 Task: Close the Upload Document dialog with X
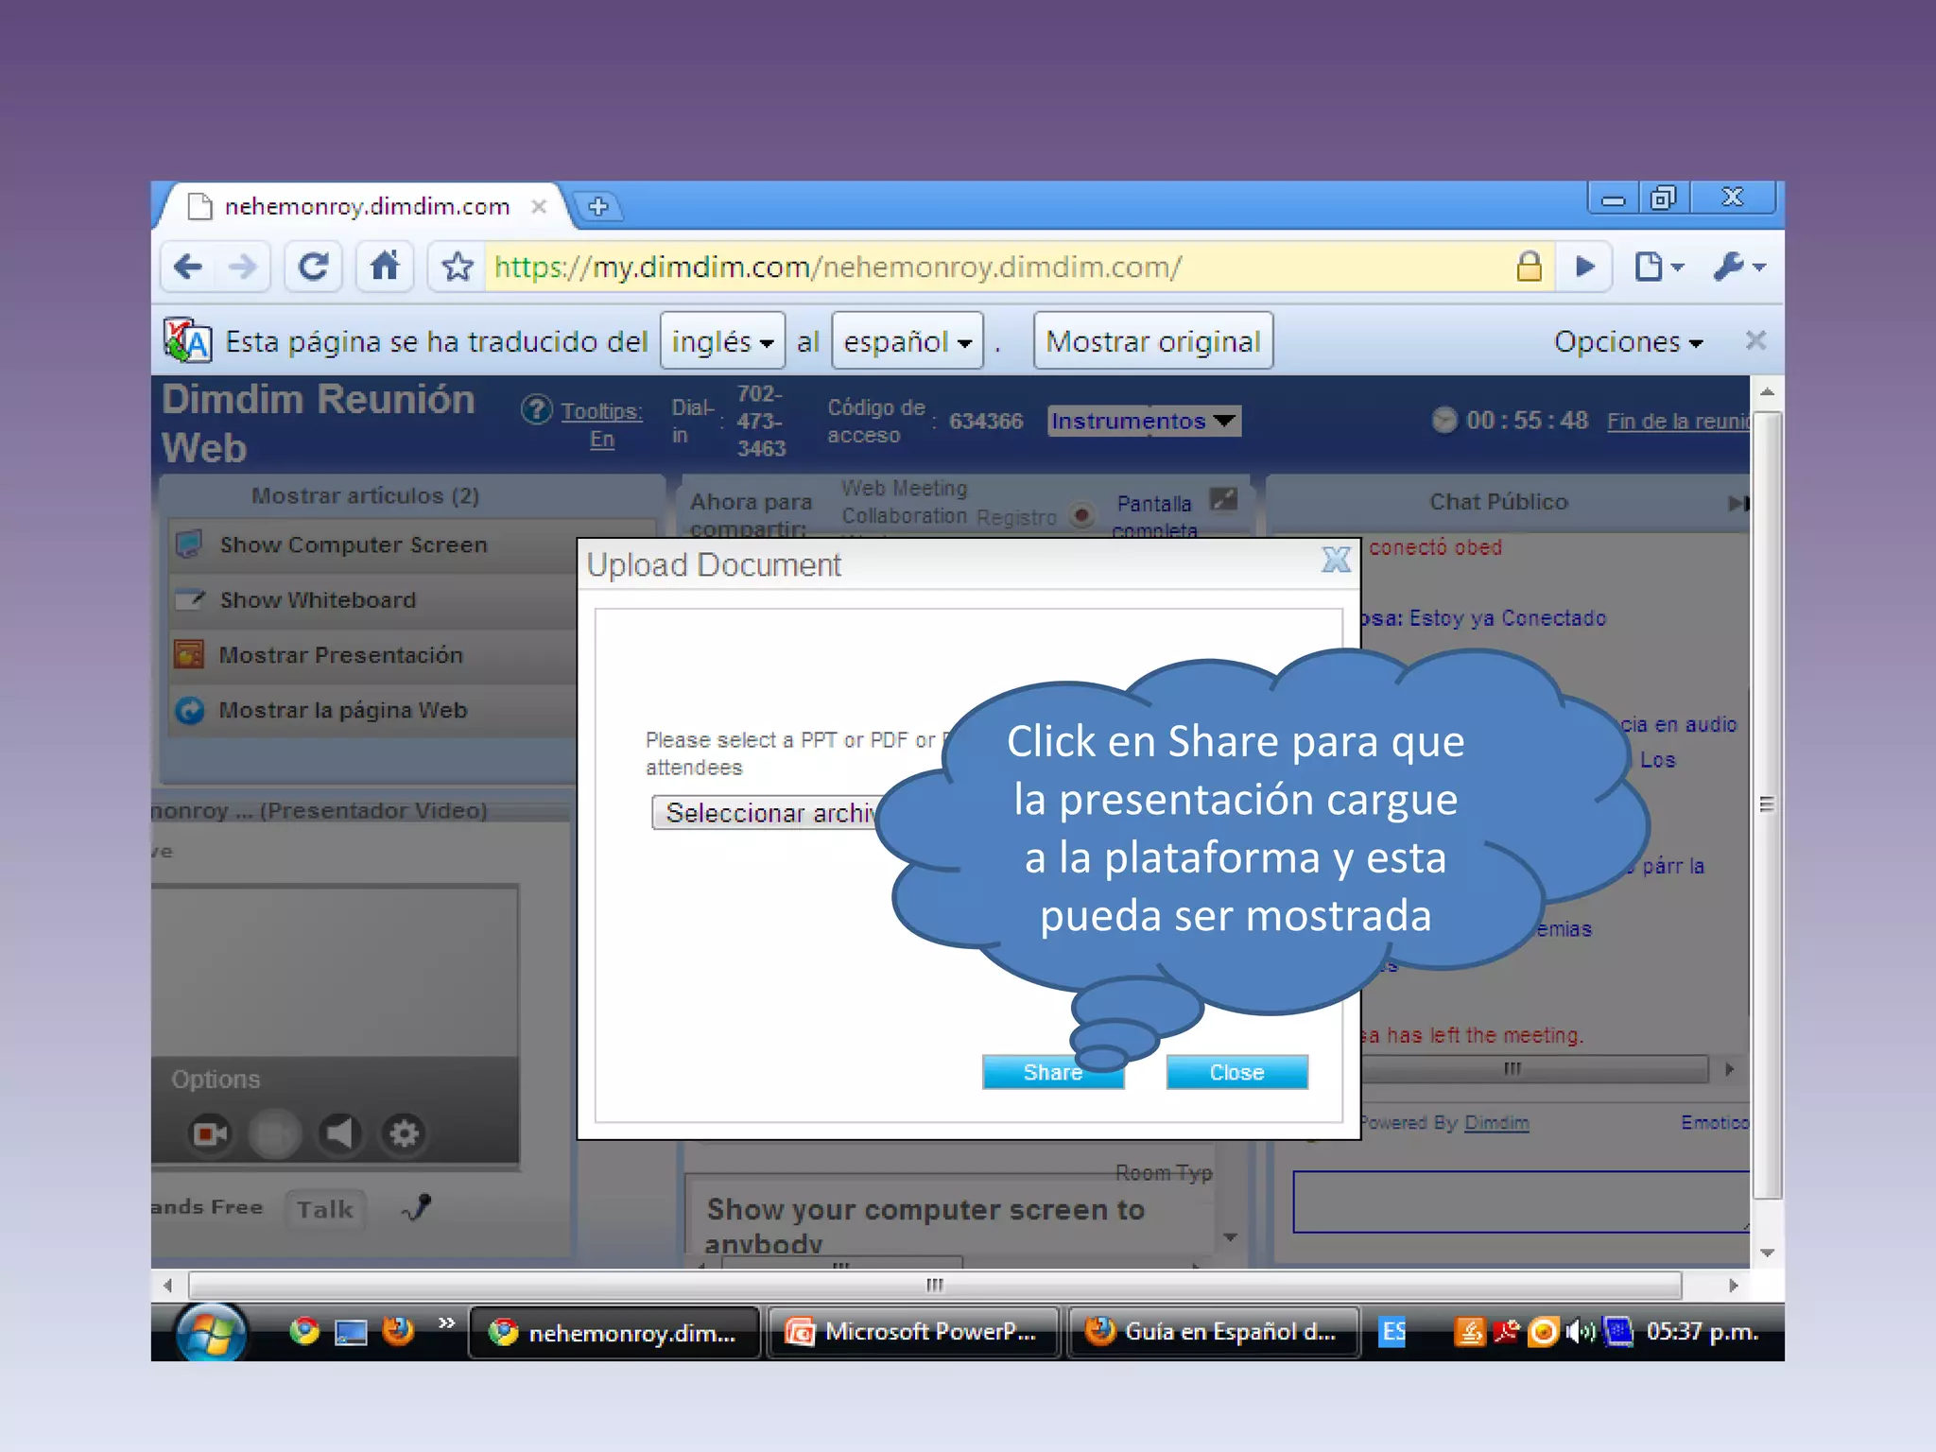(1336, 561)
